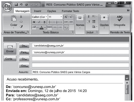Toggle Sublinhado underline formatting
Image resolution: width=134 pixels, height=102 pixels.
(44, 22)
